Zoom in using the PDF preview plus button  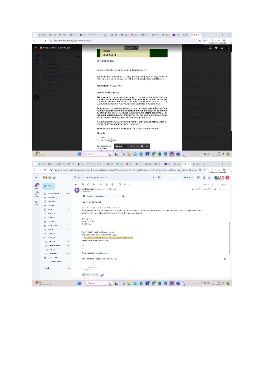click(147, 147)
